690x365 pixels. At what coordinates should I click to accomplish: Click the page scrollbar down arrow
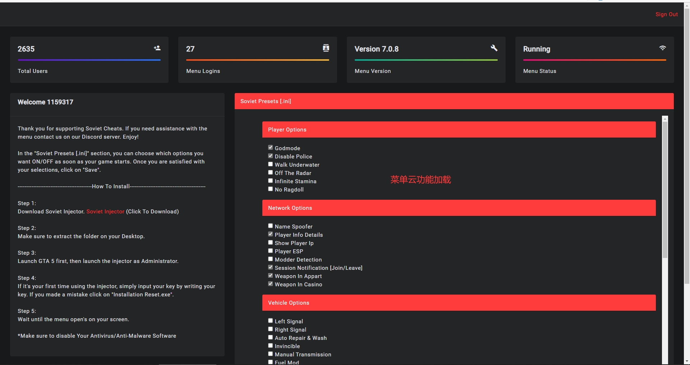click(687, 361)
